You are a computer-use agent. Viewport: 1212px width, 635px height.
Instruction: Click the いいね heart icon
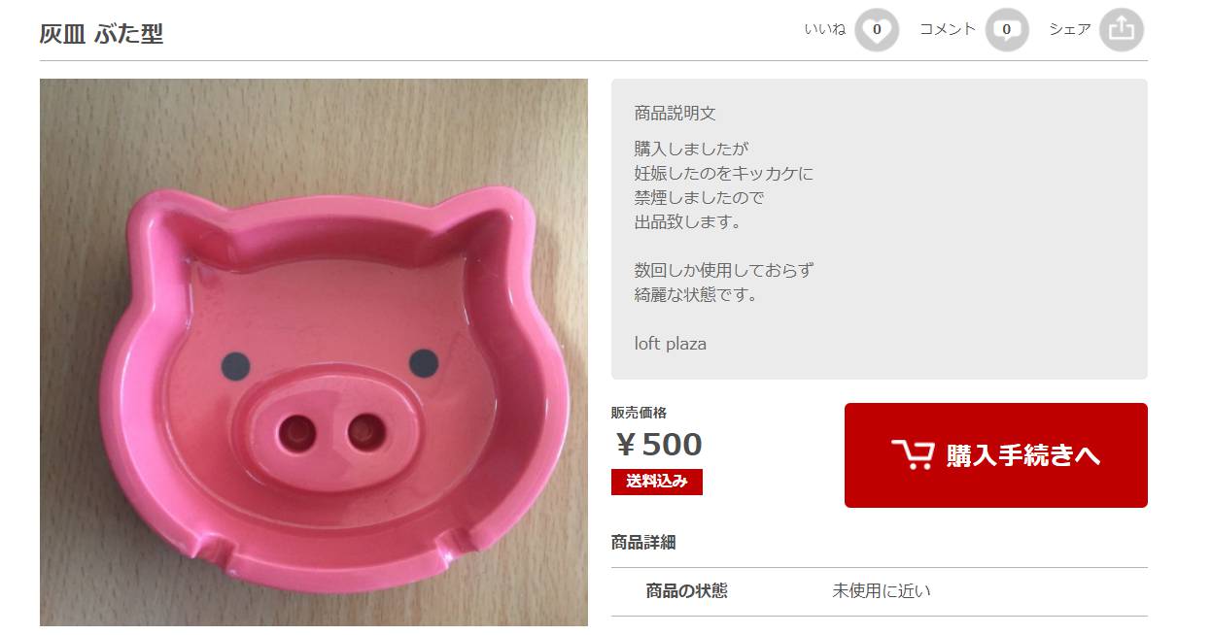877,30
